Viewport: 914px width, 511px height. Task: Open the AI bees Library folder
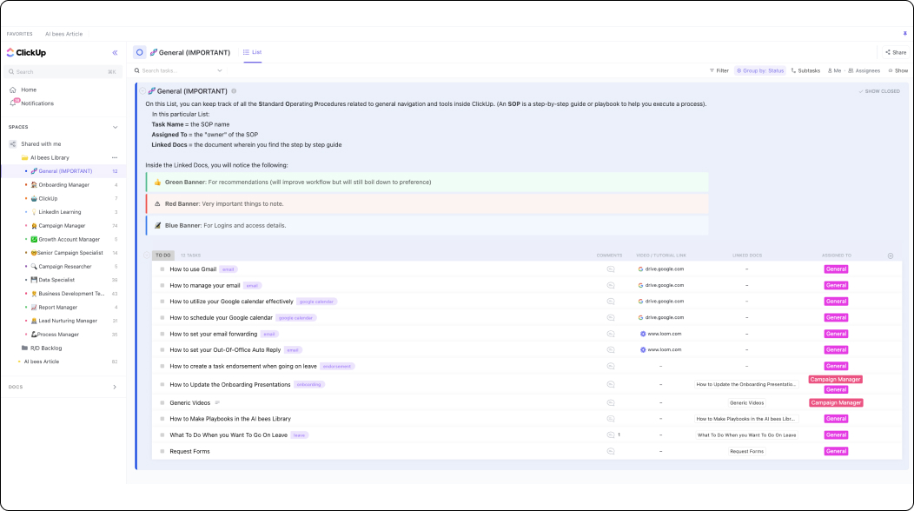click(50, 157)
